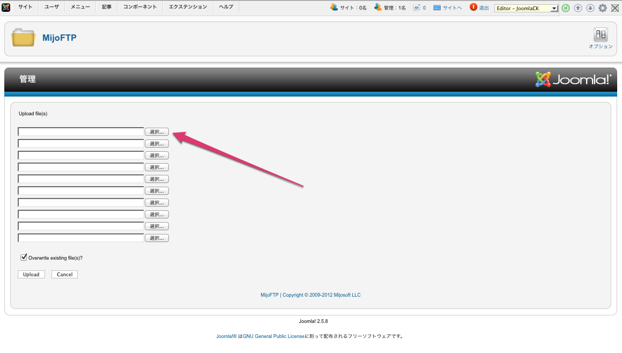Click the green refresh circle icon
This screenshot has width=622, height=353.
pyautogui.click(x=565, y=8)
